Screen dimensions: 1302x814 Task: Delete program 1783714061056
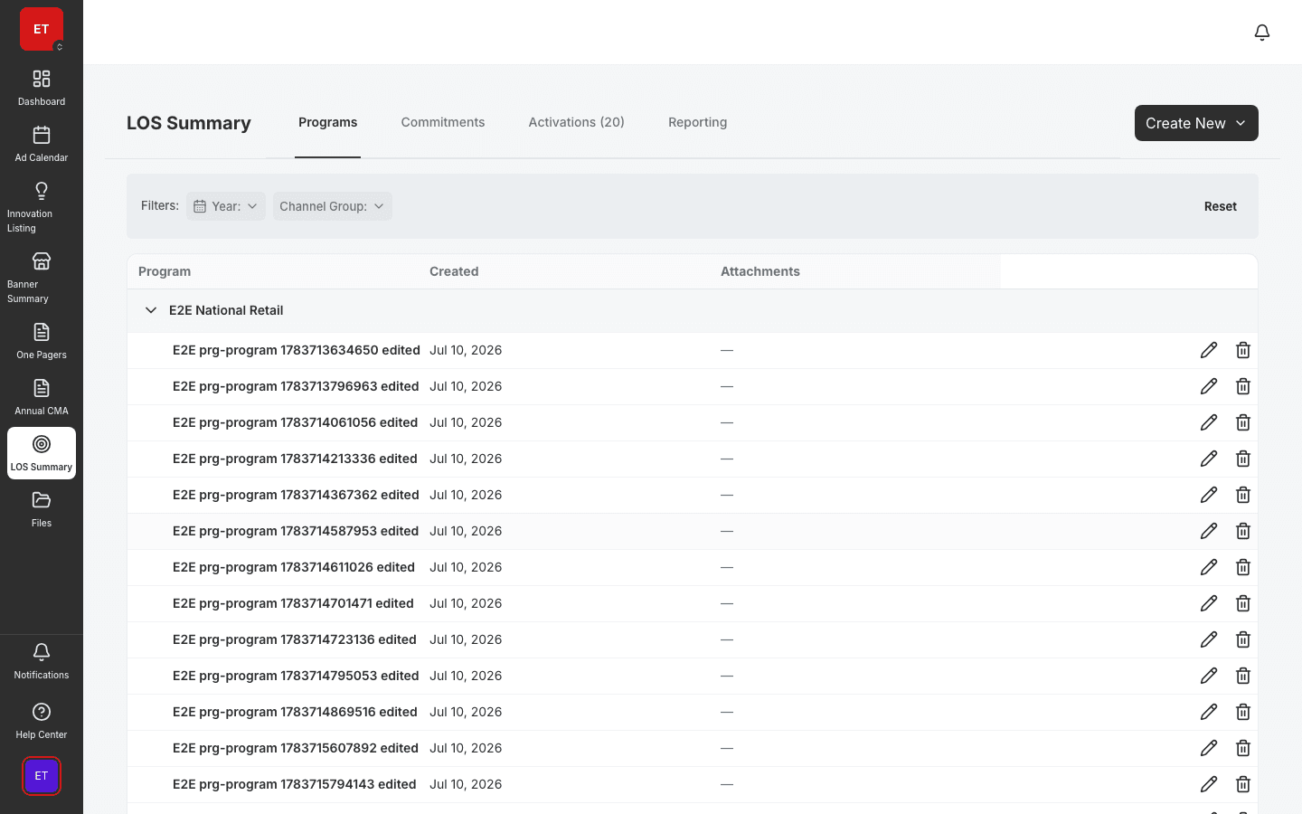pos(1243,422)
